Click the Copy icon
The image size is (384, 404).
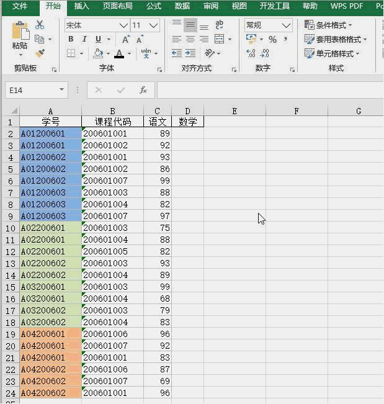(x=40, y=39)
